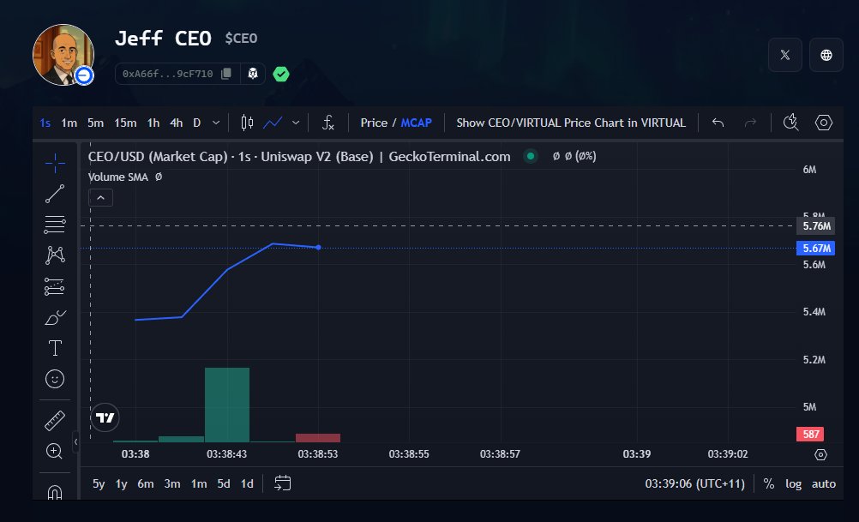Switch to the D daily timeframe

point(196,123)
